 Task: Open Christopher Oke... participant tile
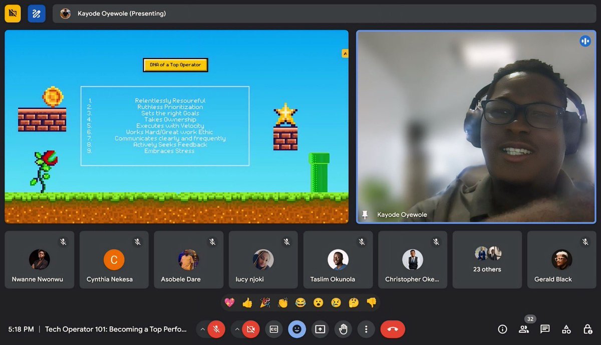pyautogui.click(x=412, y=259)
